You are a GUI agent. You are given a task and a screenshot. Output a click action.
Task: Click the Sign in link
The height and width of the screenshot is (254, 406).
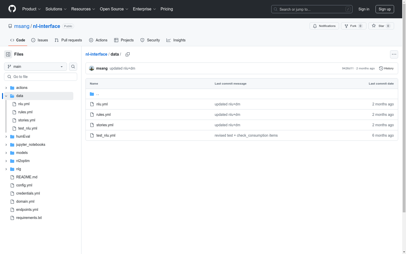coord(364,9)
